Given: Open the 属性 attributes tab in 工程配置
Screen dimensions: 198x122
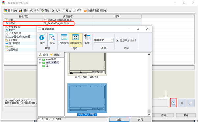Looking at the screenshot, I should pyautogui.click(x=45, y=10).
